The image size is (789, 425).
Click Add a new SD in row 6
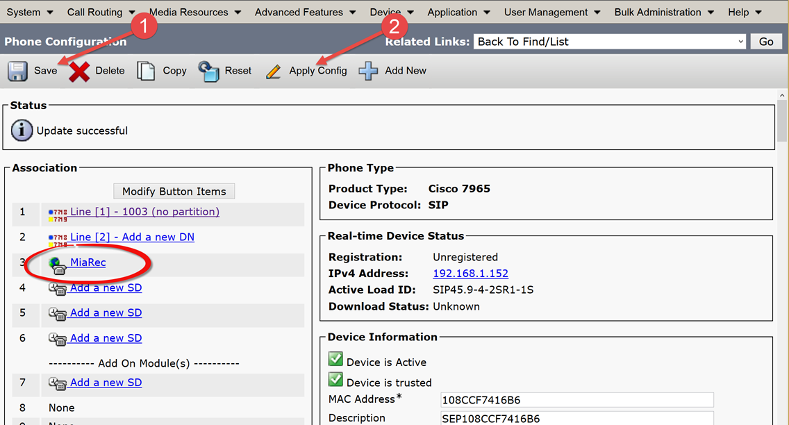point(106,338)
